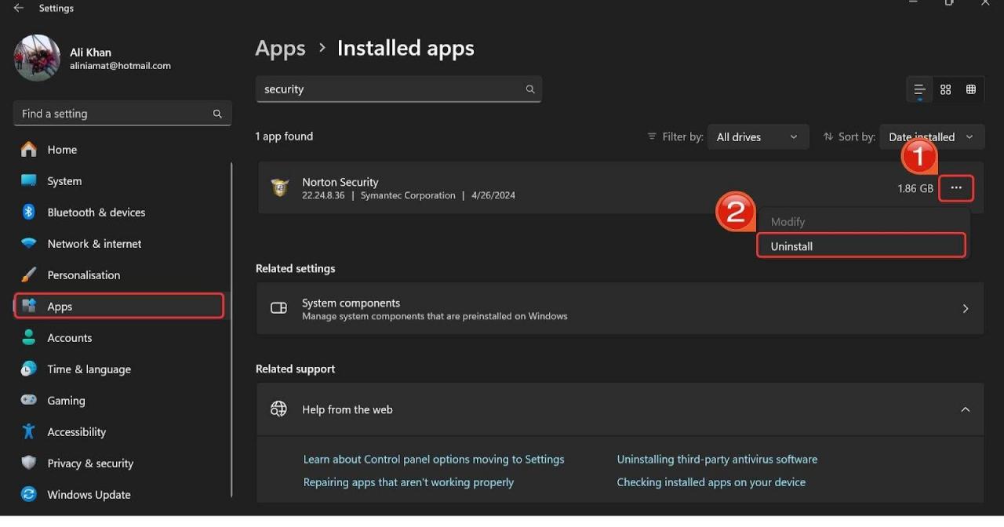Click the Find a setting input field
Viewport: 1004px width, 527px height.
click(x=122, y=113)
